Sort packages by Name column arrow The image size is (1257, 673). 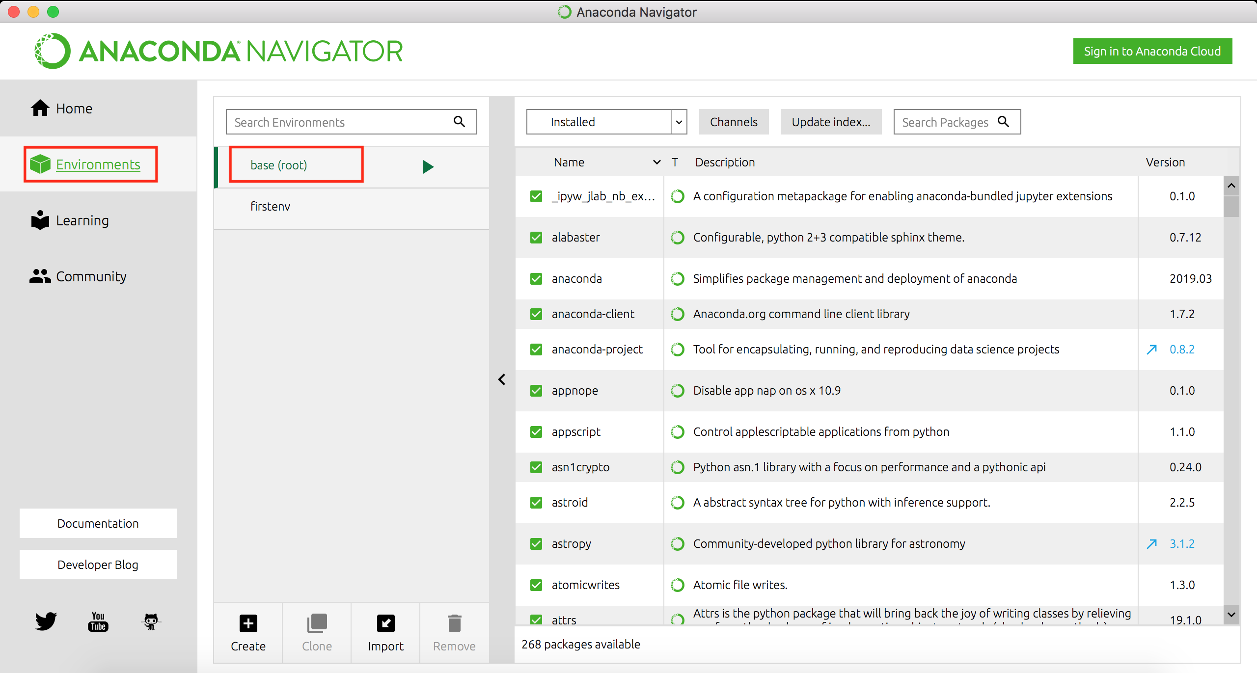pos(656,162)
